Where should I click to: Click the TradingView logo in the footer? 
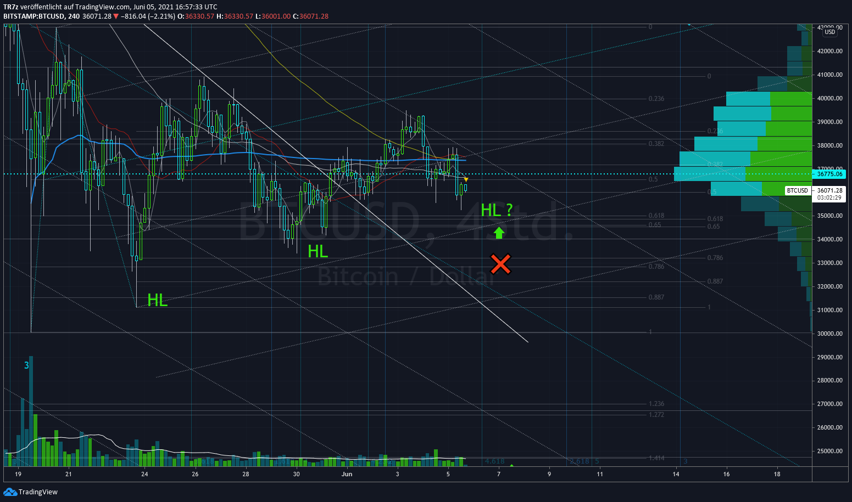[31, 492]
